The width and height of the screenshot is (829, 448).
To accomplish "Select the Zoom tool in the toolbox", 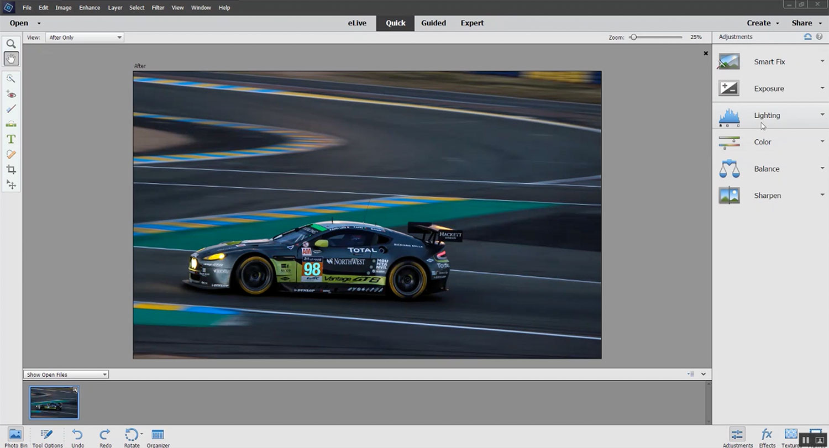I will tap(11, 44).
